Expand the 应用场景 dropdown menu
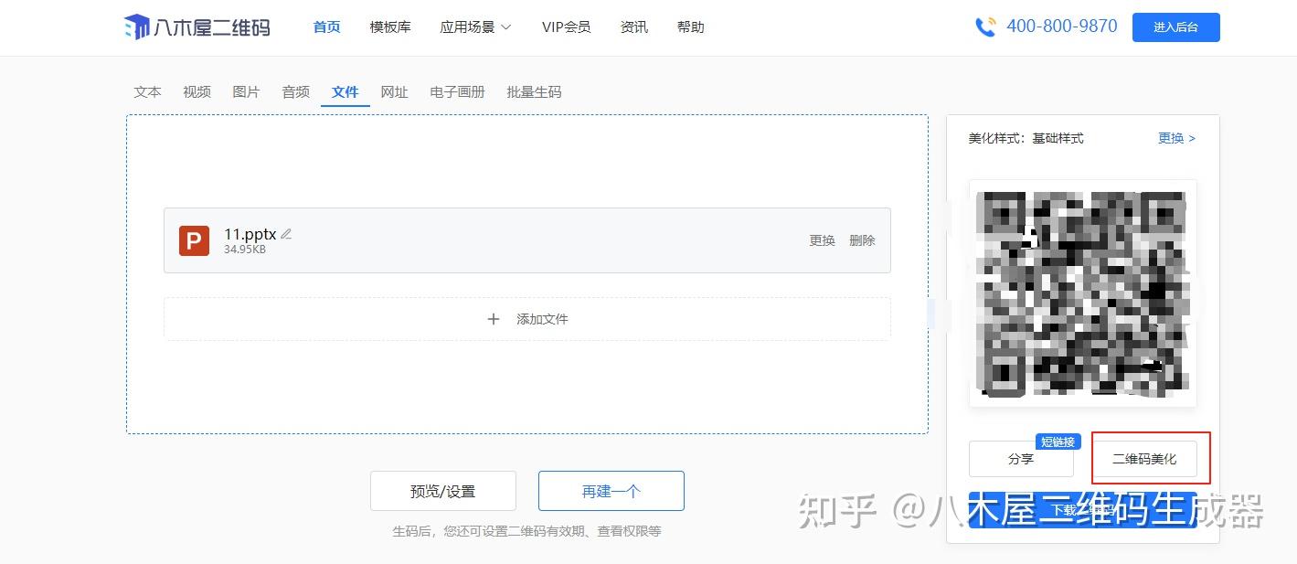 pyautogui.click(x=475, y=27)
